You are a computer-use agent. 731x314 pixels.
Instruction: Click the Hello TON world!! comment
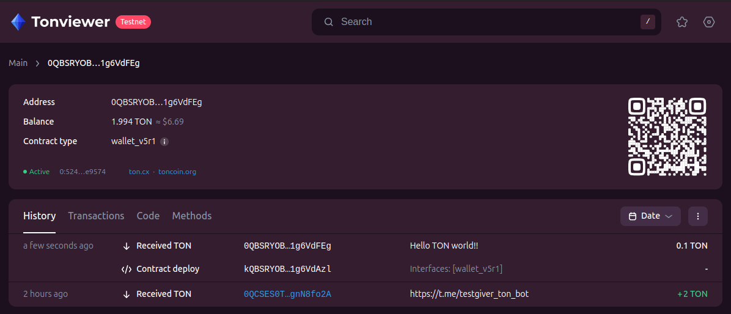(x=444, y=246)
